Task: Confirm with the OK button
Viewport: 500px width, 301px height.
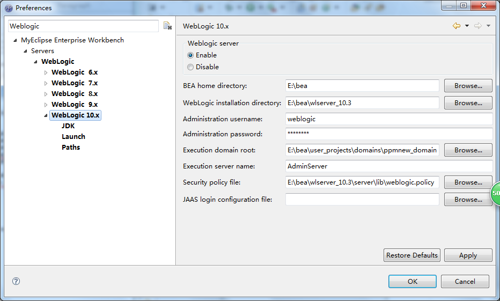Action: tap(413, 282)
